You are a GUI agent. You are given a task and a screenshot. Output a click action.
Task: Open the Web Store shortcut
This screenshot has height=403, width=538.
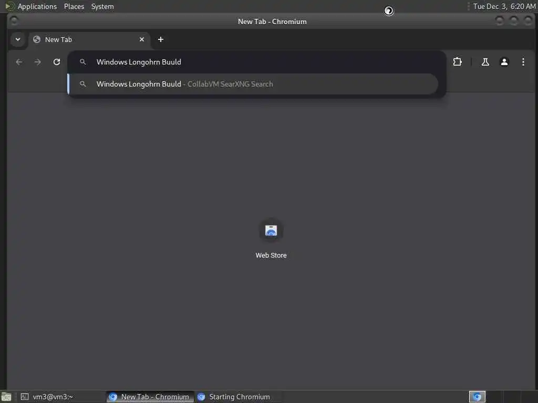coord(271,230)
